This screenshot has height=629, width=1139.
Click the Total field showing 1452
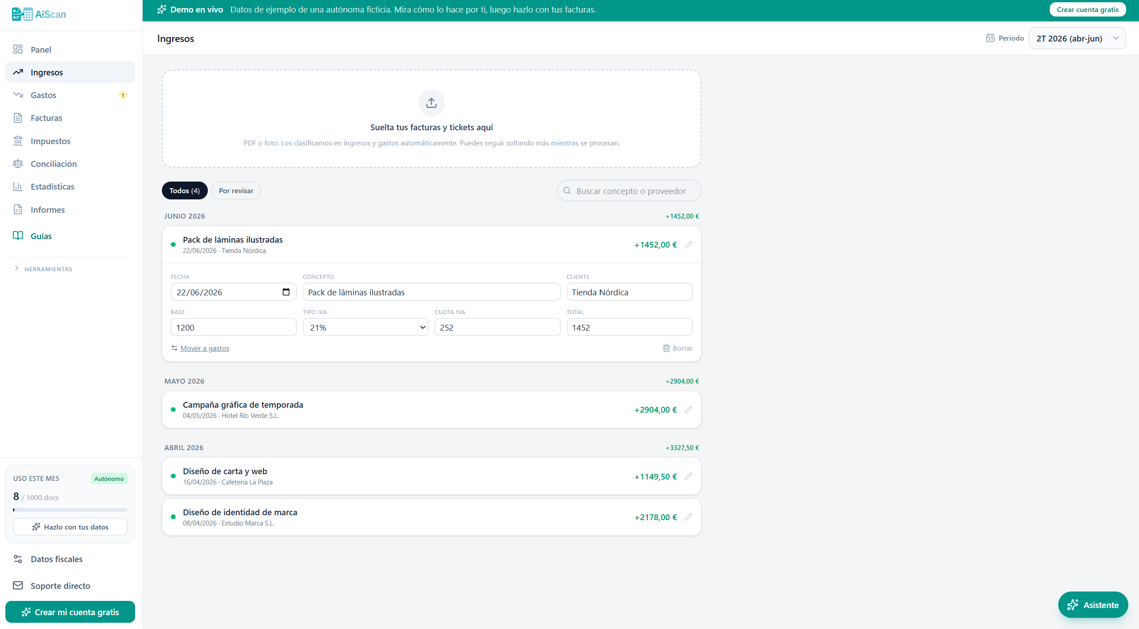(629, 327)
